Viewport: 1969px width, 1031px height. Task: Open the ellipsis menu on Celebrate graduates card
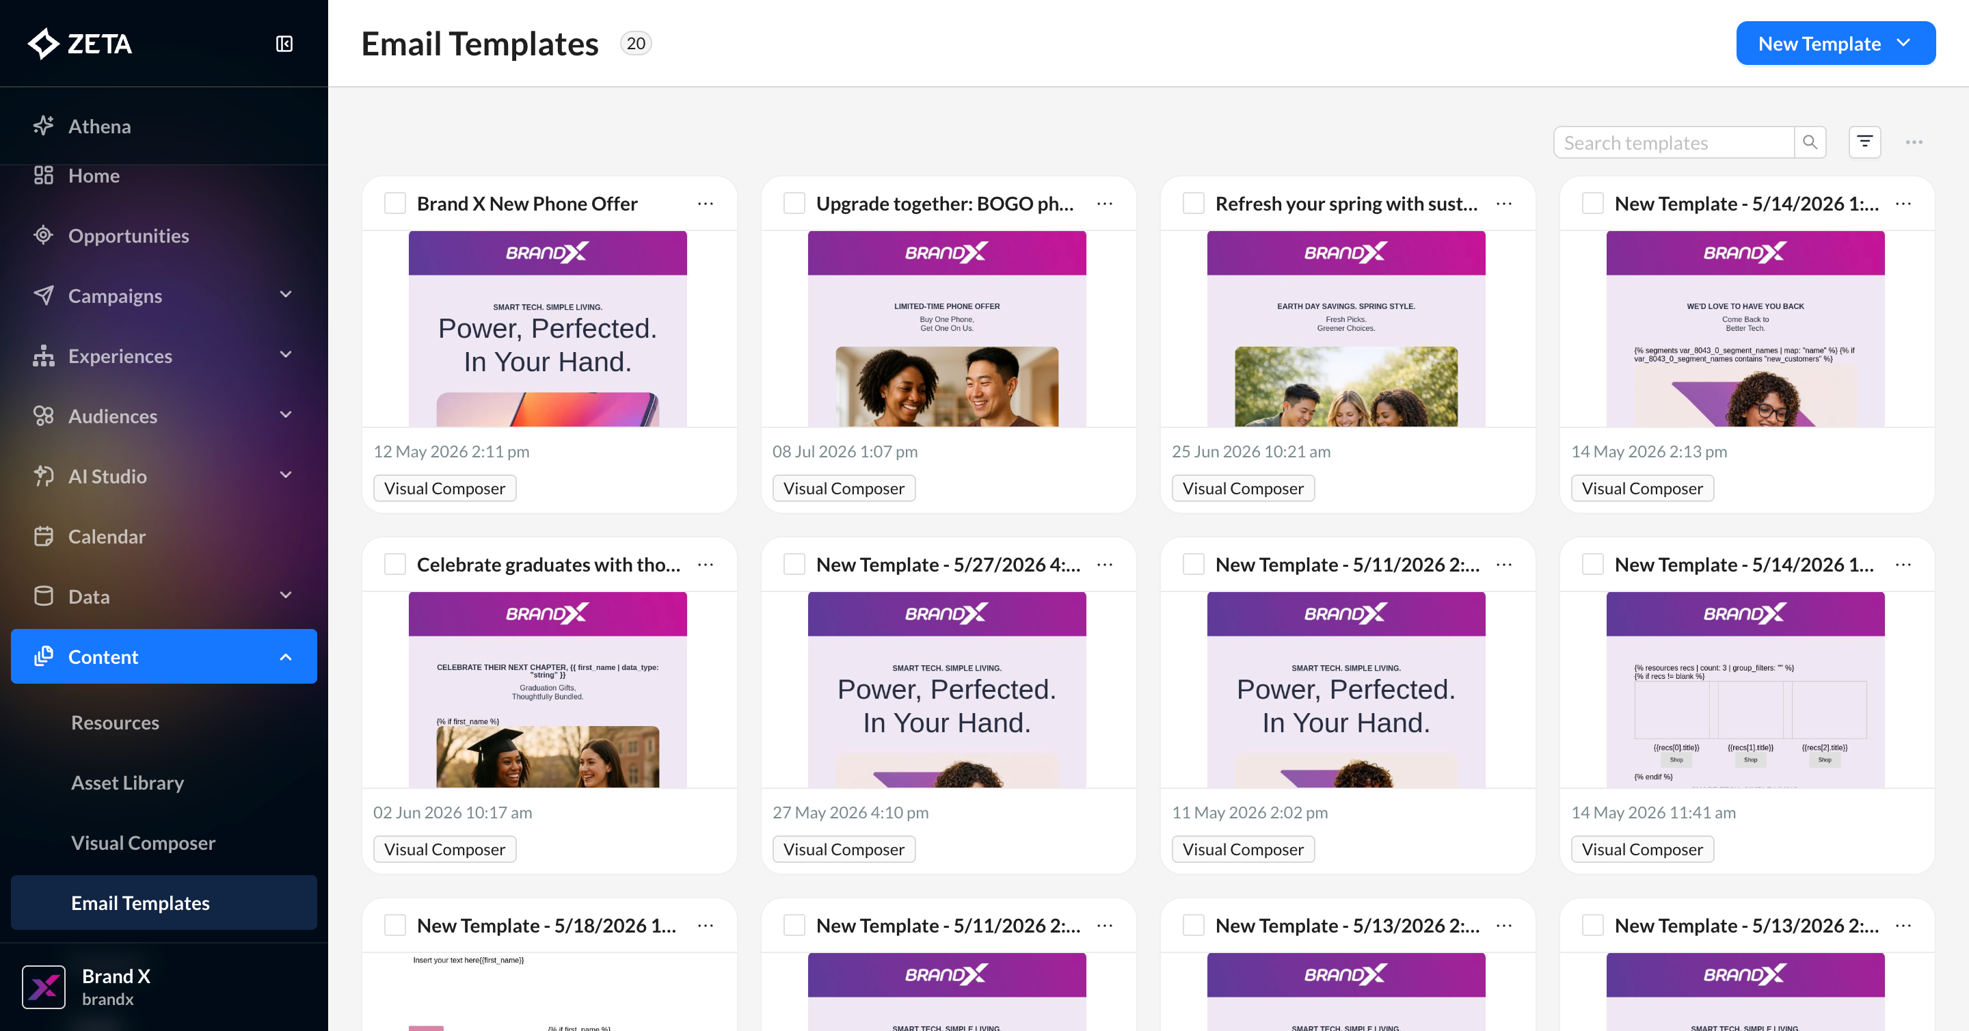pyautogui.click(x=706, y=564)
